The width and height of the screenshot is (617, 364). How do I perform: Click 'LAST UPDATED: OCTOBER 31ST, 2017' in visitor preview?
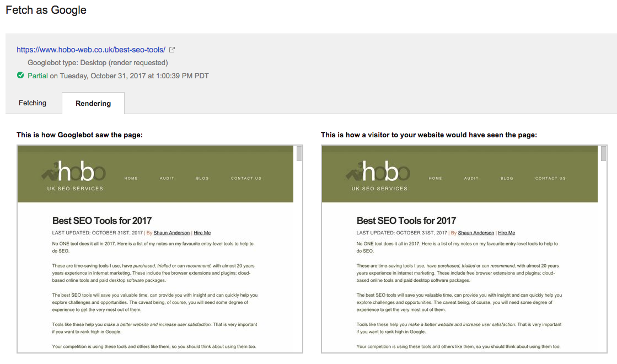[402, 233]
